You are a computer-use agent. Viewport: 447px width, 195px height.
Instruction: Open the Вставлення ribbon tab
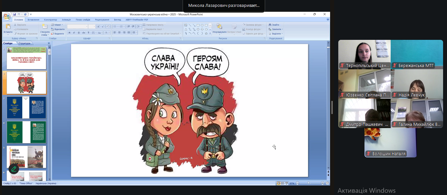tap(33, 20)
